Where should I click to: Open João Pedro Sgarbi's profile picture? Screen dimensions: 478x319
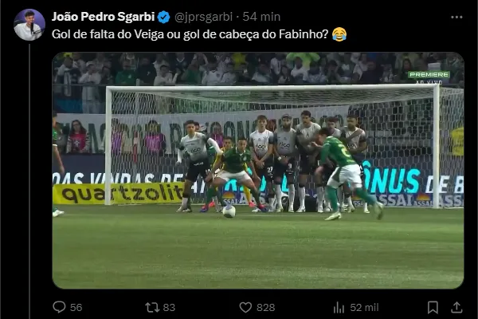pyautogui.click(x=29, y=25)
